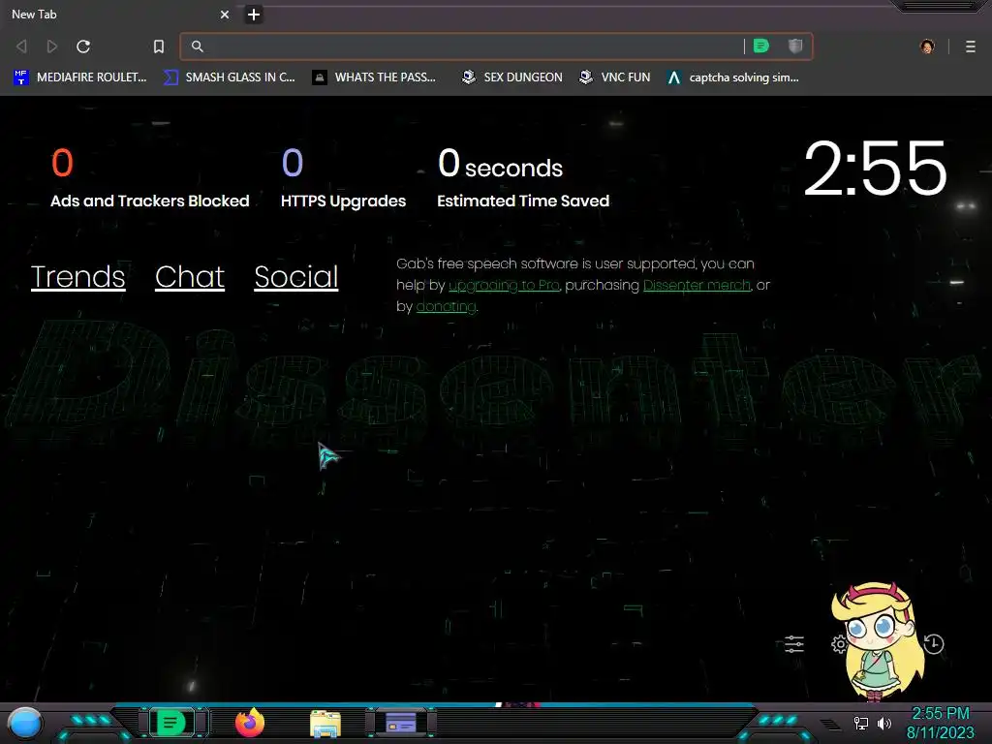Open the user profile avatar icon

[927, 46]
